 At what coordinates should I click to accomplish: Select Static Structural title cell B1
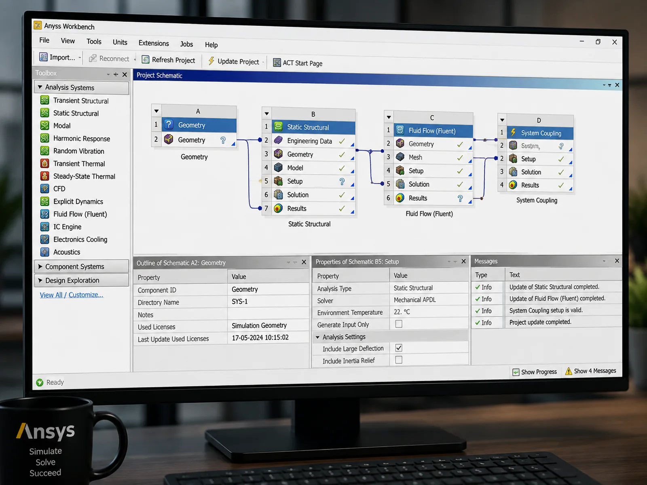click(x=313, y=127)
